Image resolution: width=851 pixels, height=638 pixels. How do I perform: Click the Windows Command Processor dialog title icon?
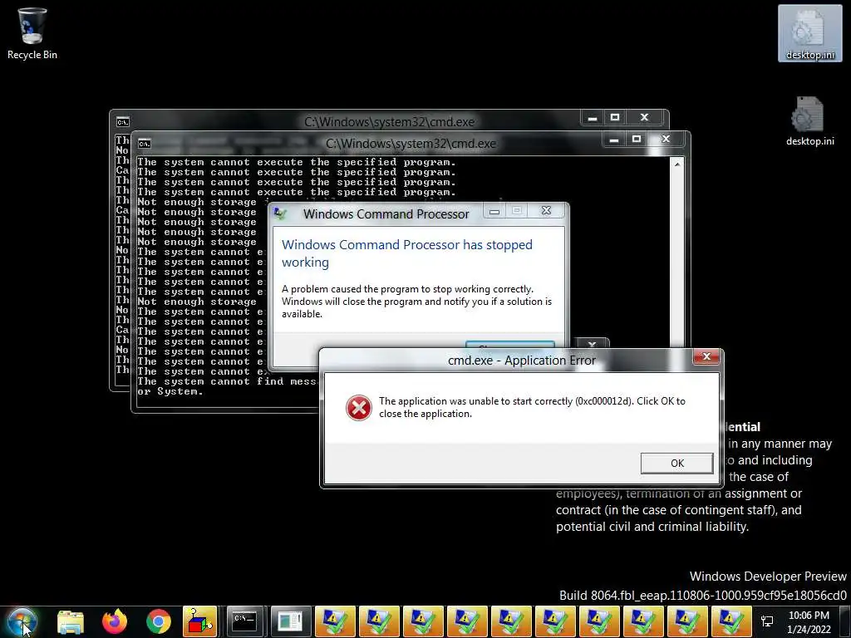(x=281, y=213)
